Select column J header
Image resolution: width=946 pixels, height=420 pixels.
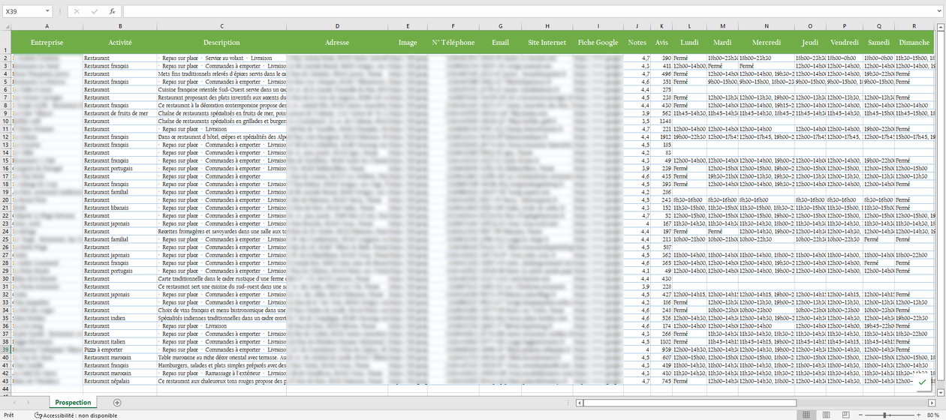pyautogui.click(x=637, y=26)
